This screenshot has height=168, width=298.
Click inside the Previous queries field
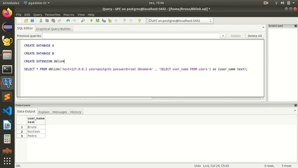coord(131,36)
